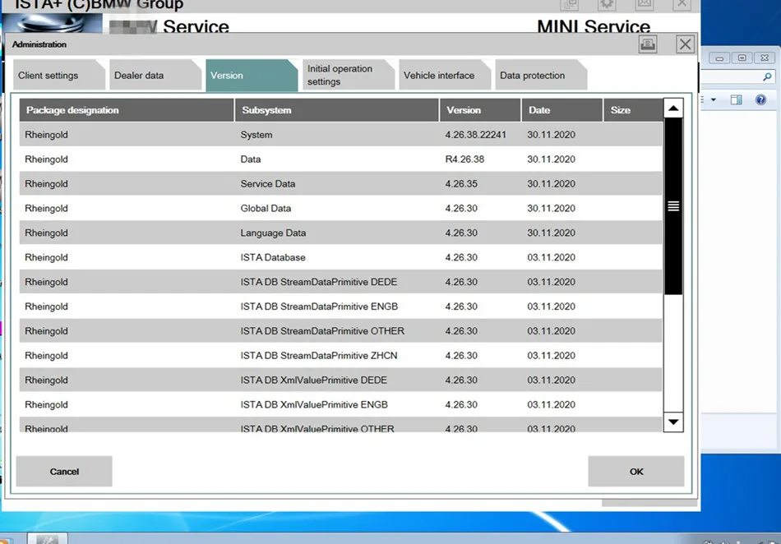The height and width of the screenshot is (544, 781).
Task: Click the Version column header
Action: [x=480, y=110]
